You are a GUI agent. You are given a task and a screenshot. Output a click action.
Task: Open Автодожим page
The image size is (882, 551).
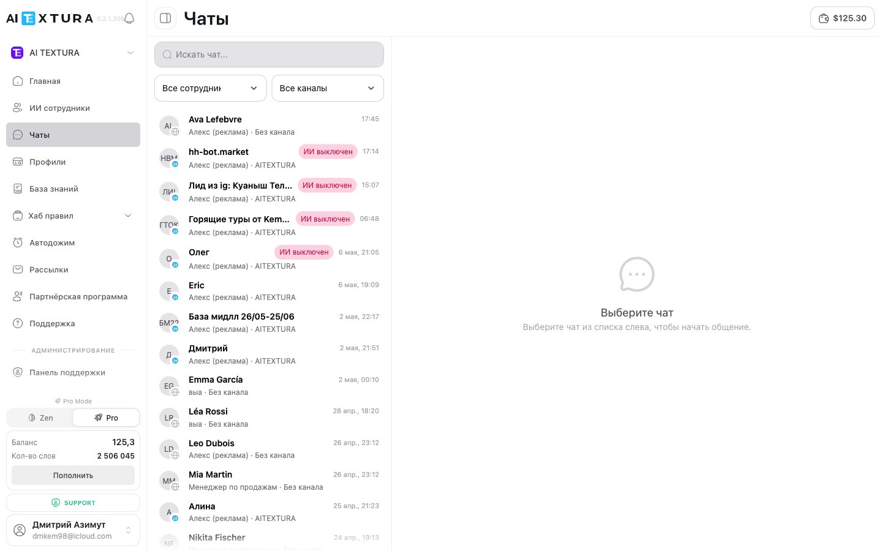(73, 242)
